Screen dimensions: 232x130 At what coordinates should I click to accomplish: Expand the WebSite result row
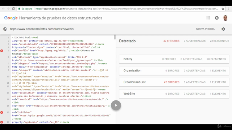174,94
